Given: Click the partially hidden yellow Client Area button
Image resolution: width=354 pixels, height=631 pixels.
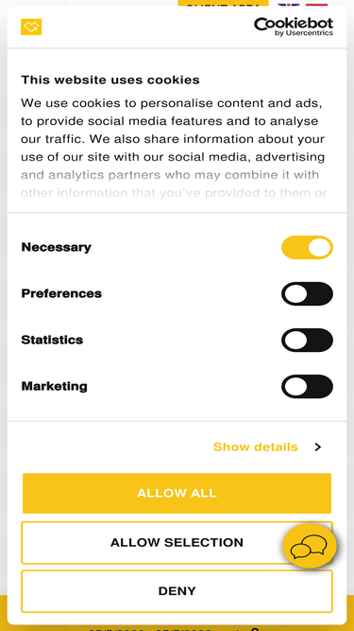Looking at the screenshot, I should (223, 3).
